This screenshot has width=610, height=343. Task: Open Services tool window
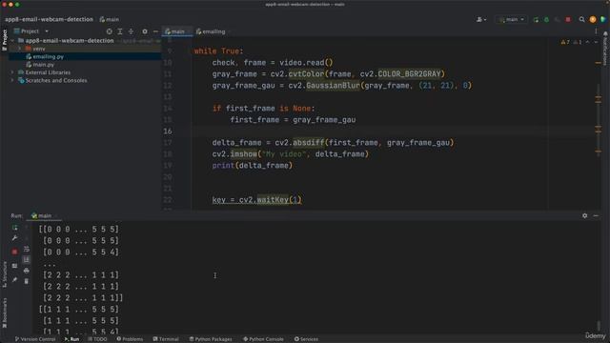tap(306, 339)
